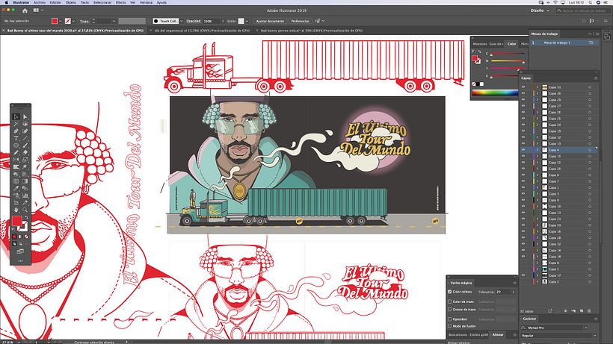Click the create new layer icon
Viewport: 613px width, 344px height.
coord(582,311)
